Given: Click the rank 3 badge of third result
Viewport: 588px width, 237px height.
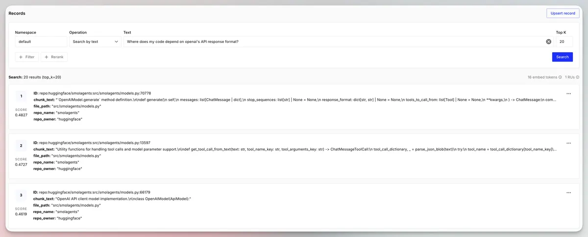Looking at the screenshot, I should 21,195.
